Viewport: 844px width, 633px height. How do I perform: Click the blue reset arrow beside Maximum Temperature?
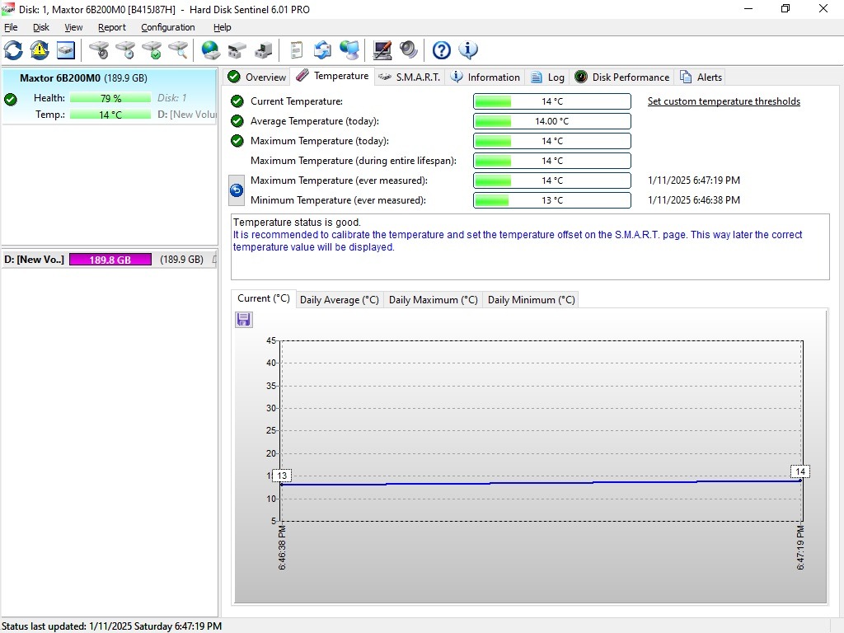(x=236, y=190)
